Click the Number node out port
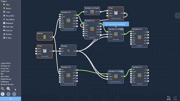Image resolution: width=180 pixels, height=101 pixels. [x=77, y=51]
